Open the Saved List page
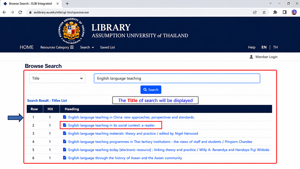The image size is (300, 169). click(x=107, y=47)
